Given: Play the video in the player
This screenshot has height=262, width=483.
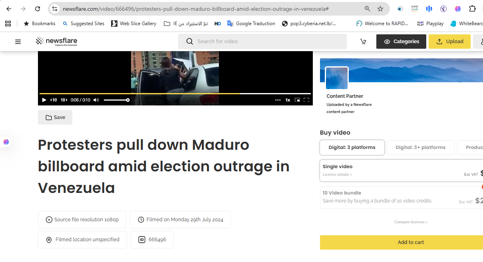Looking at the screenshot, I should pos(44,100).
